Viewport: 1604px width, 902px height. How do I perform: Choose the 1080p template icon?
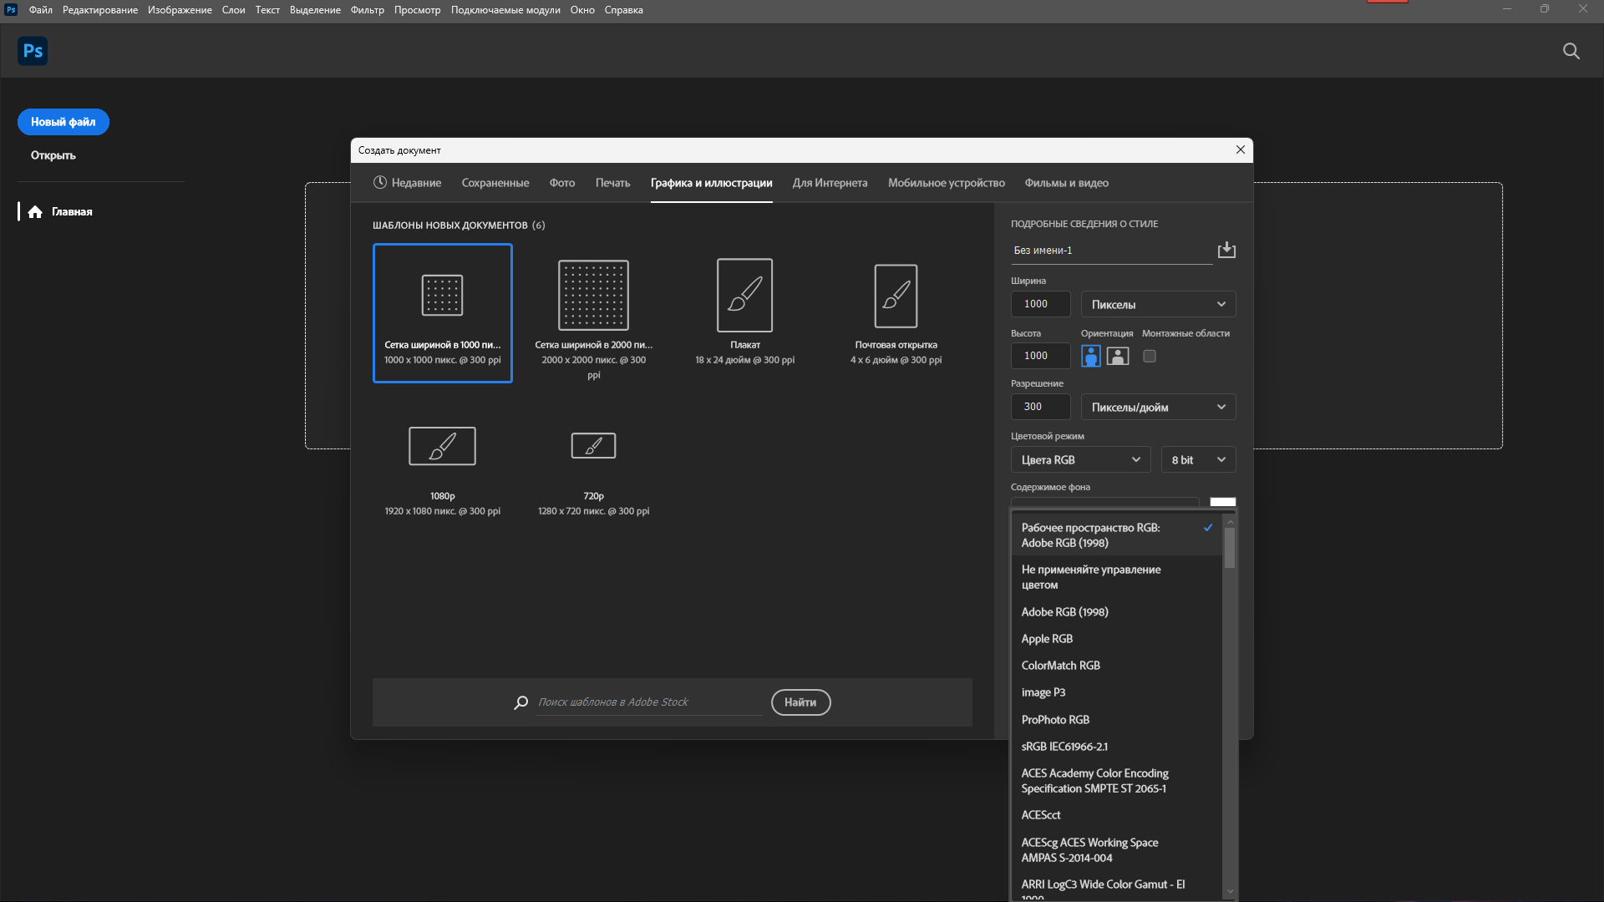(x=442, y=446)
